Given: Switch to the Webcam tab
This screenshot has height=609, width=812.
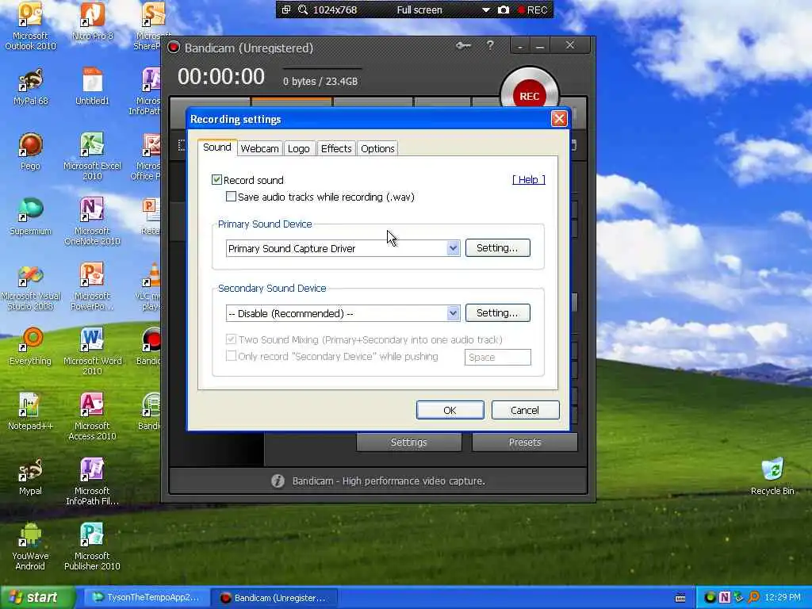Looking at the screenshot, I should coord(259,148).
